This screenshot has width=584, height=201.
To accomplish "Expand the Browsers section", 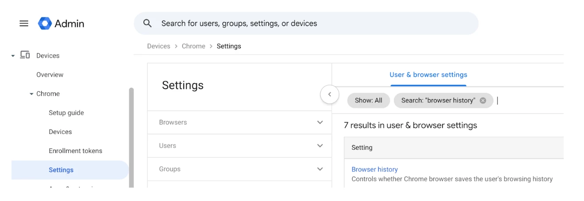I will [x=320, y=123].
